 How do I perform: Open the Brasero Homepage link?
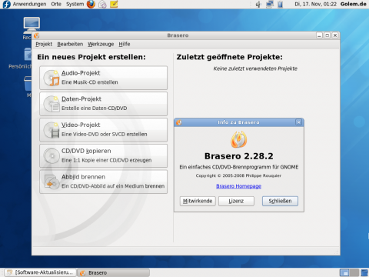click(x=238, y=186)
